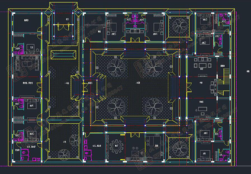
Task: Click the yellow rectangular screen wall below the entrance gate
Action: click(64, 55)
